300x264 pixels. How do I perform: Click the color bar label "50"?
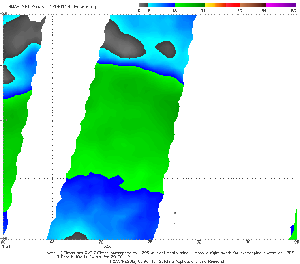tap(240, 11)
